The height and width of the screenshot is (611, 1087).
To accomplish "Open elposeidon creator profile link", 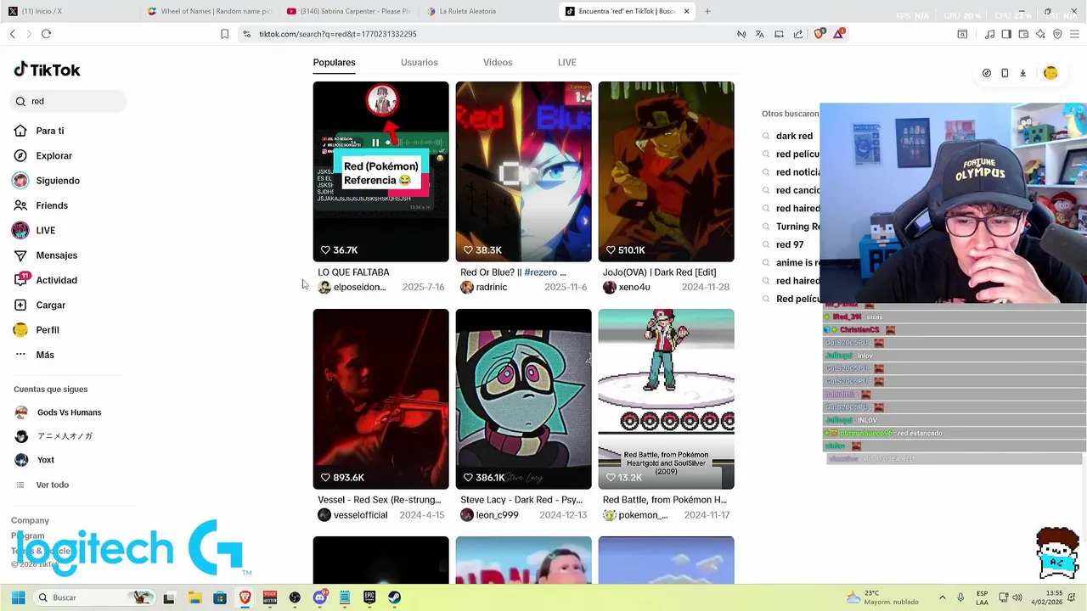I will pyautogui.click(x=352, y=287).
